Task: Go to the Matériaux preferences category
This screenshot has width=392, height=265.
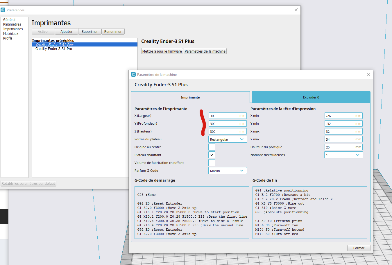Action: click(11, 34)
